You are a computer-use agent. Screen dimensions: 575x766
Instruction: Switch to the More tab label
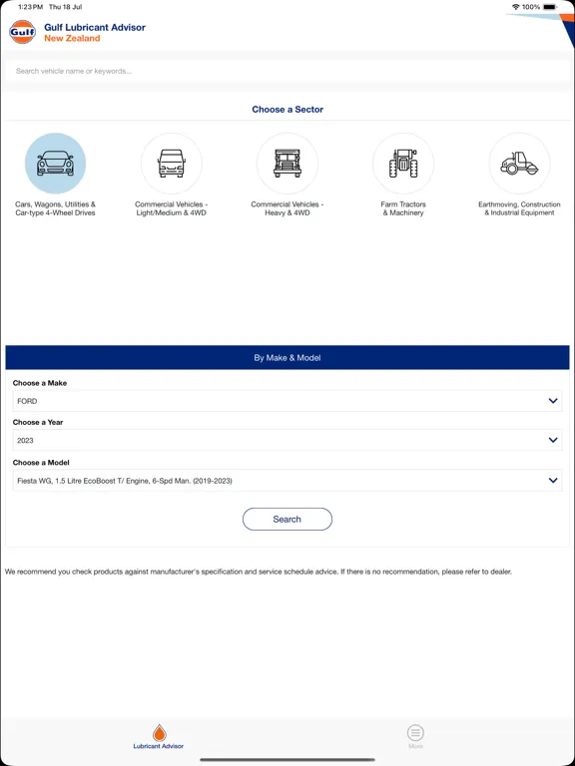[x=415, y=746]
